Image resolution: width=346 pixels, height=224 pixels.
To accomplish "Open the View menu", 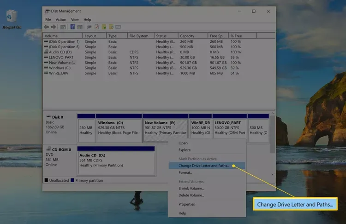I will [x=75, y=20].
